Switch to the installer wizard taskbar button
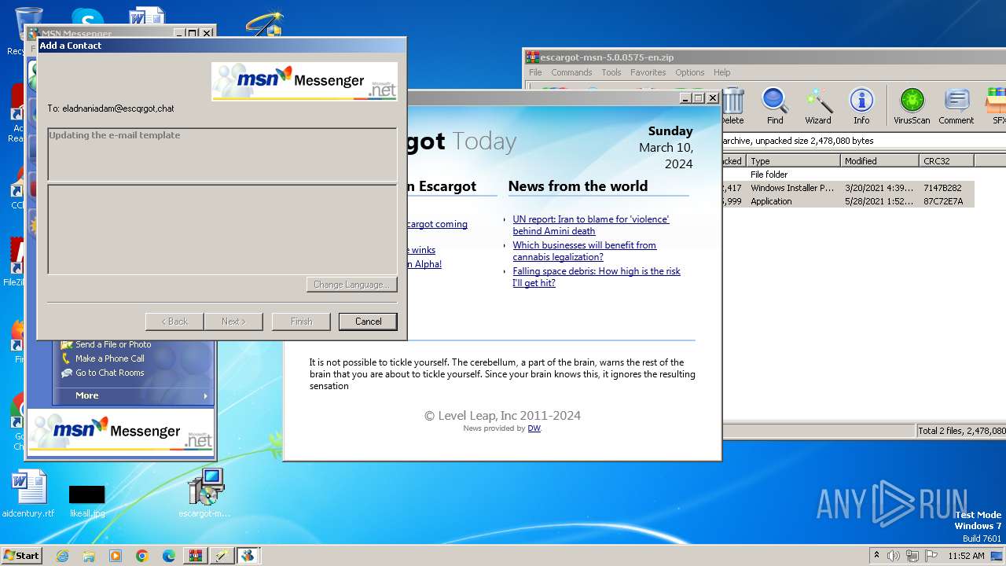1006x566 pixels. pyautogui.click(x=222, y=556)
